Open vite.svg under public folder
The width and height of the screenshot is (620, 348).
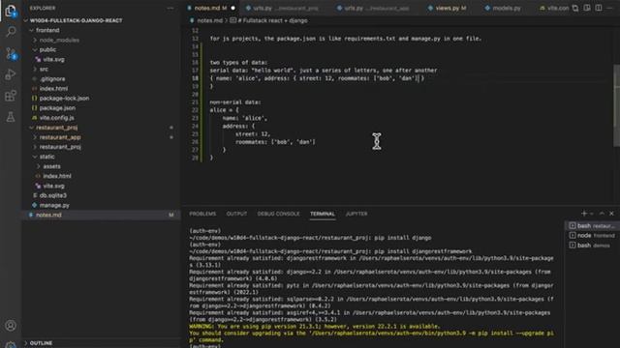click(53, 60)
